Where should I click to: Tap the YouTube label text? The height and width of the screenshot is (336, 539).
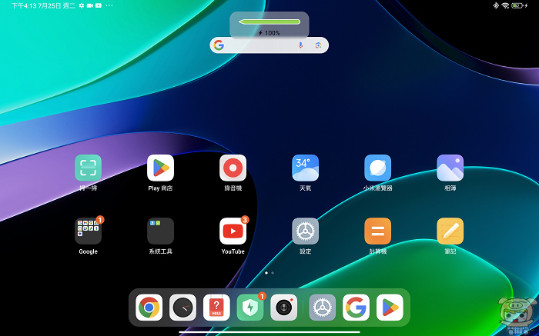tap(233, 251)
